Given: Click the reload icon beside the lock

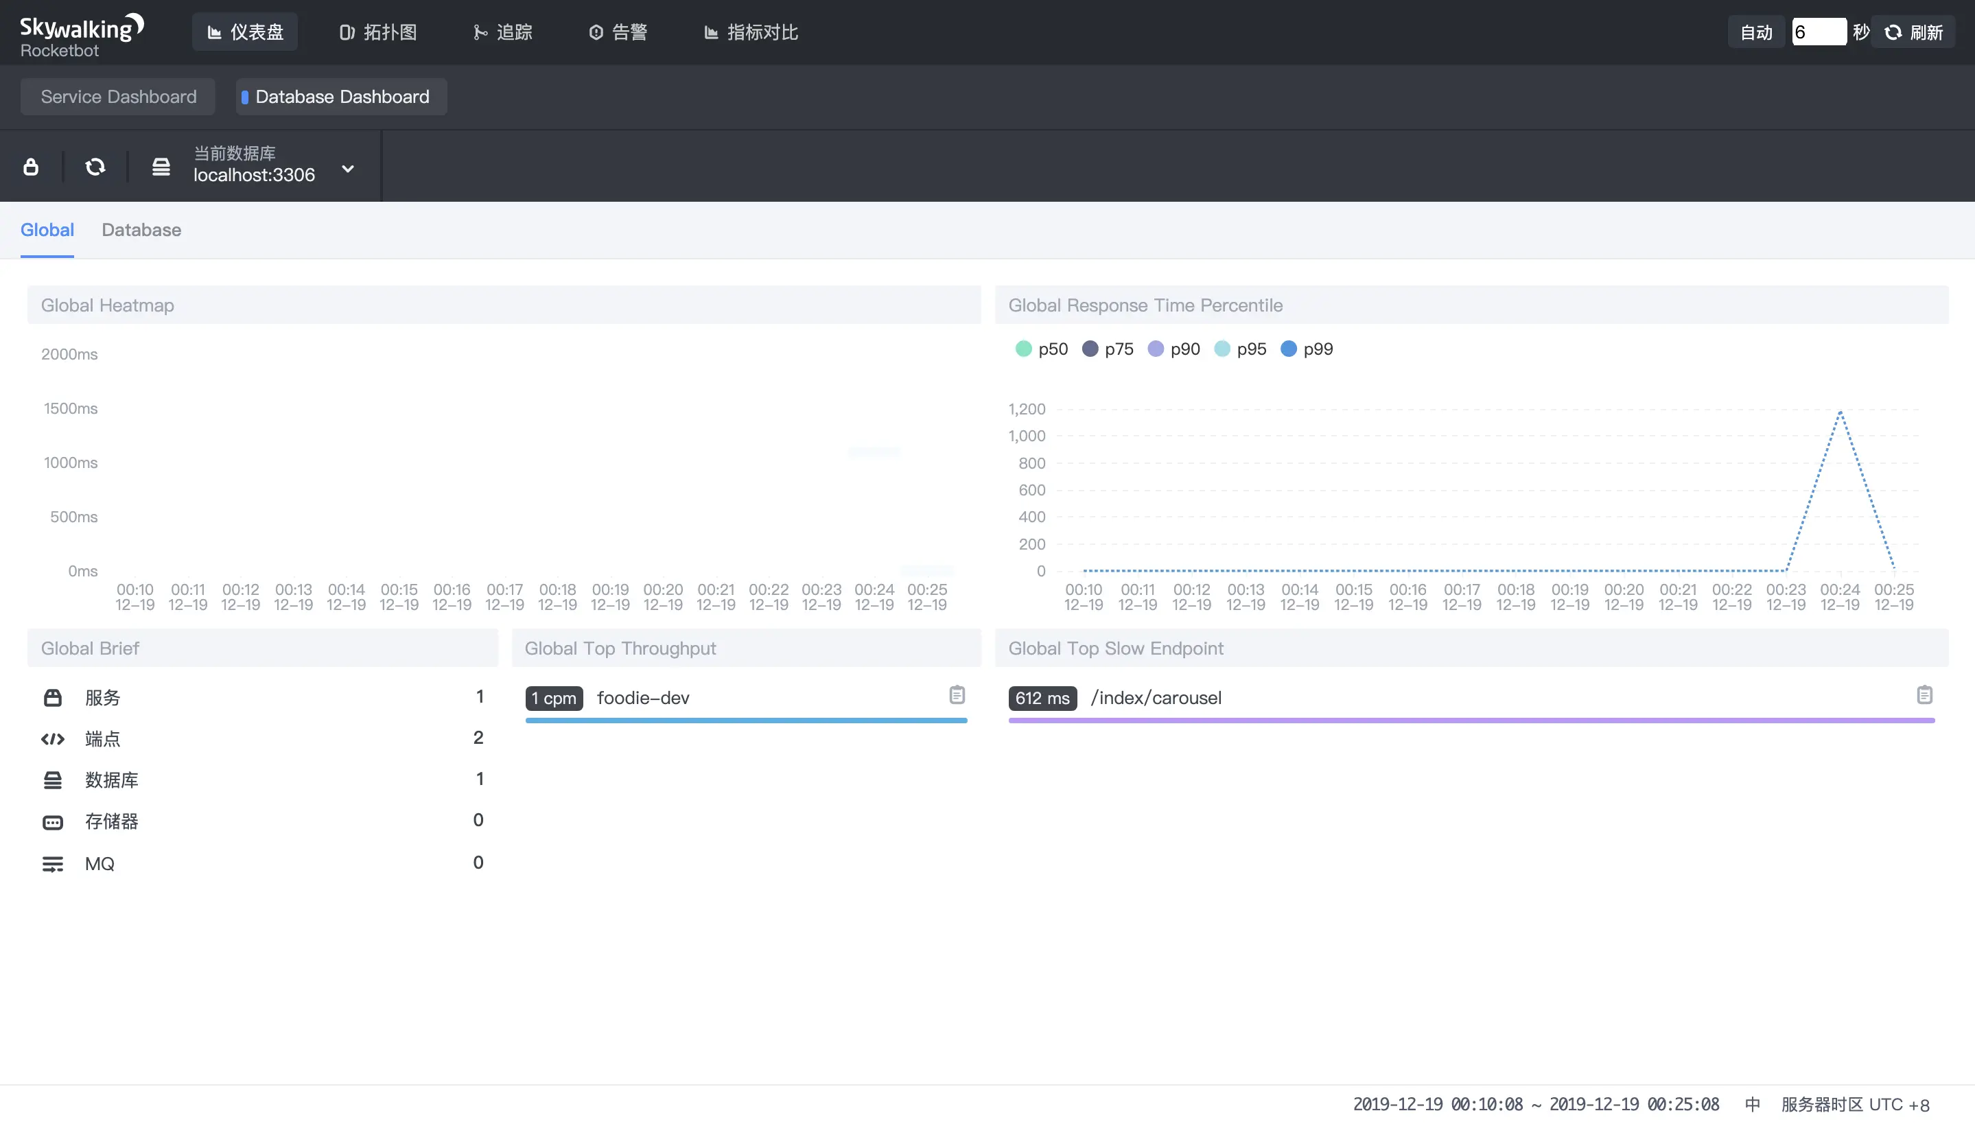Looking at the screenshot, I should pyautogui.click(x=95, y=167).
